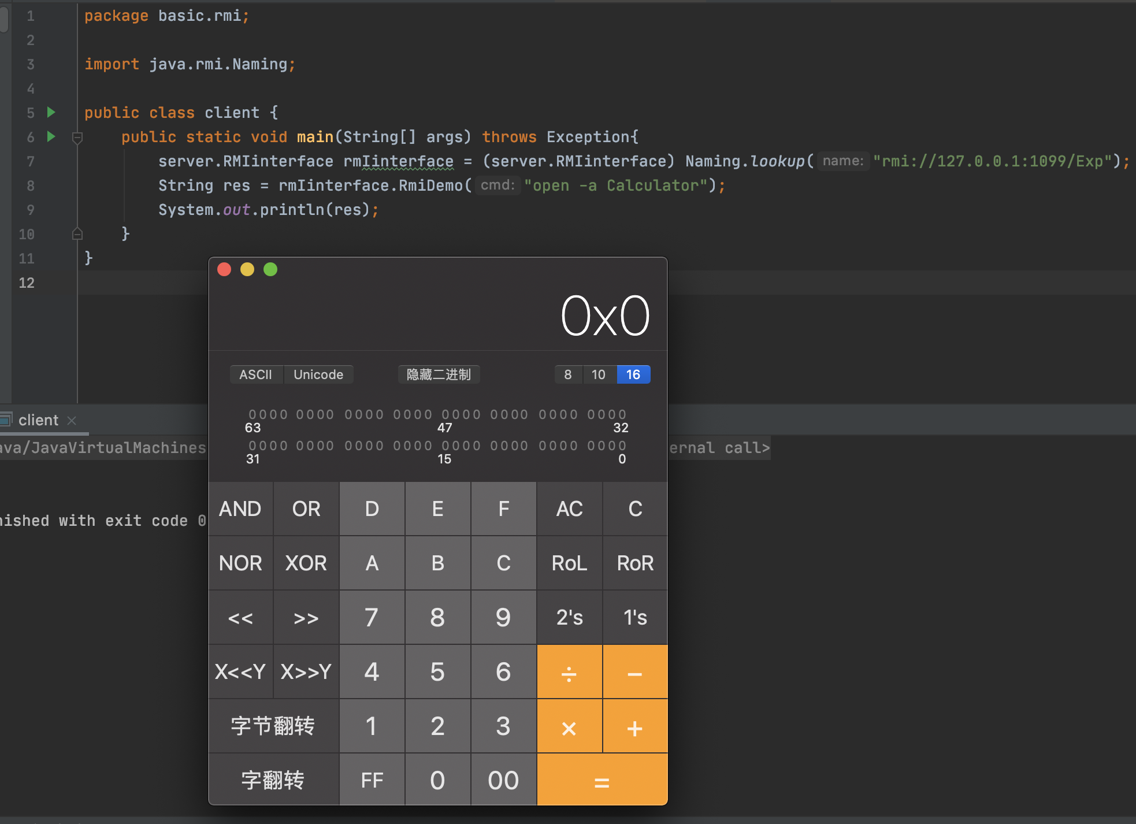Image resolution: width=1136 pixels, height=824 pixels.
Task: Click the run arrow beside class client
Action: (51, 112)
